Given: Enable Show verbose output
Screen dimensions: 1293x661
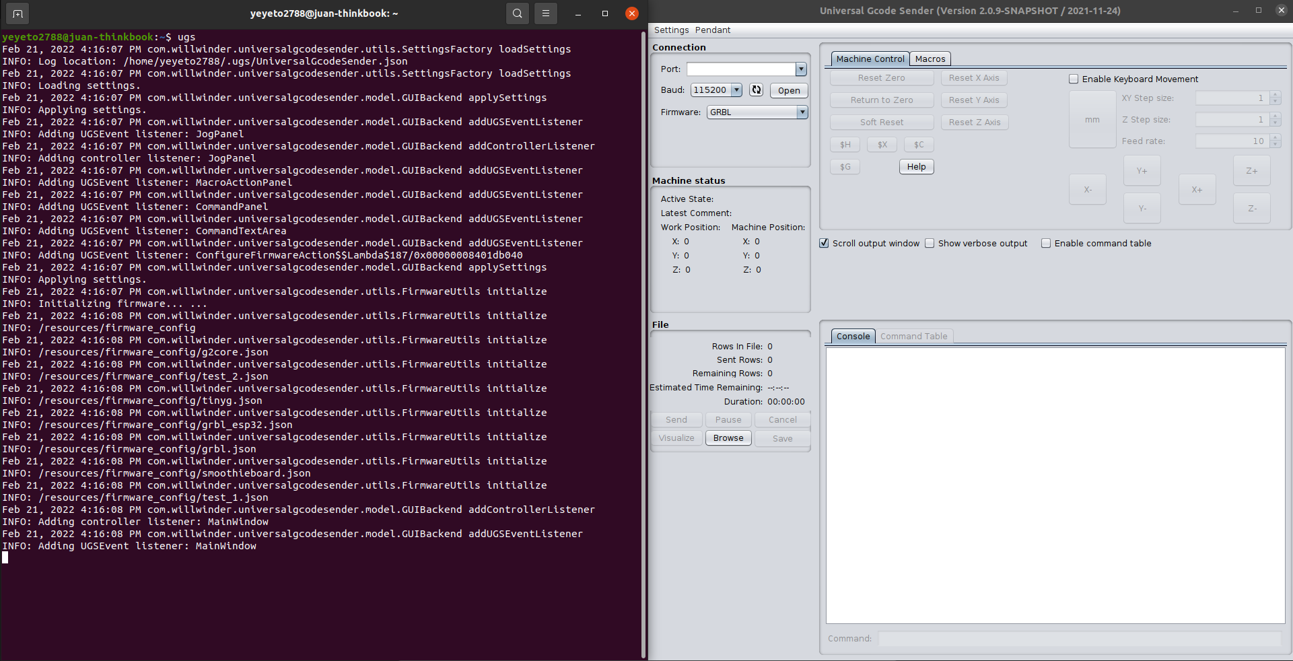Looking at the screenshot, I should point(930,244).
